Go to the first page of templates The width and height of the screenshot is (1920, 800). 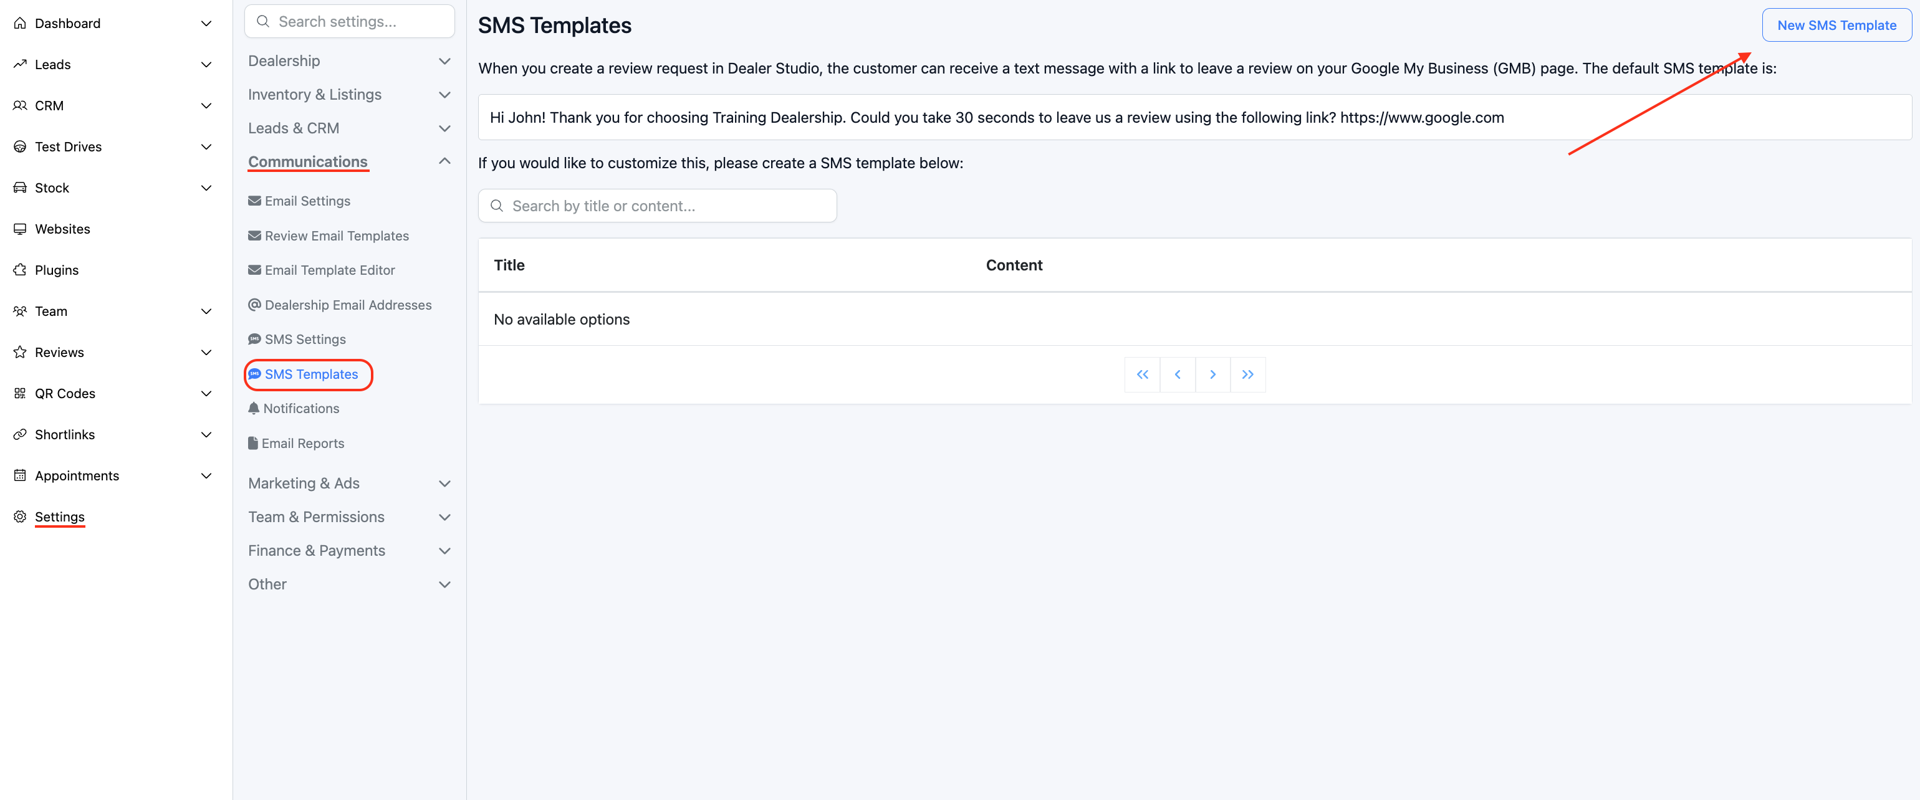(1142, 374)
